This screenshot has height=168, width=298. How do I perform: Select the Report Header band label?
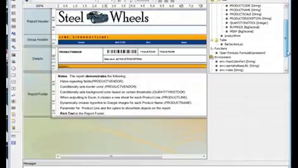click(x=37, y=21)
